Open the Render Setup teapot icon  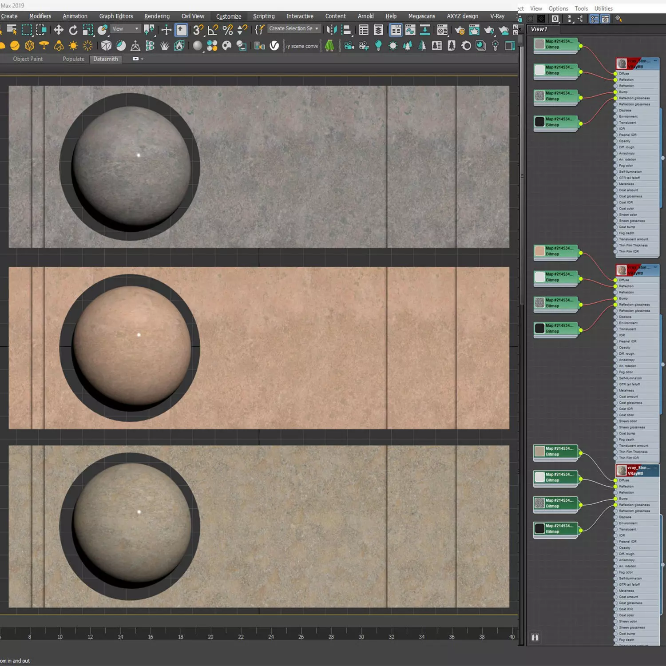(460, 30)
